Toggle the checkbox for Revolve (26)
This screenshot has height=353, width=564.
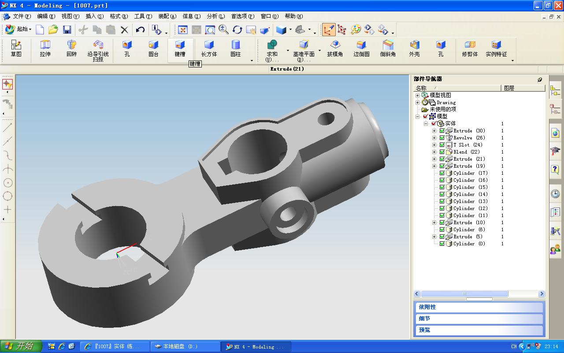point(442,138)
